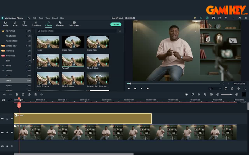Select the Auto Enhance effect thumbnail
This screenshot has height=155, width=249.
[48, 78]
